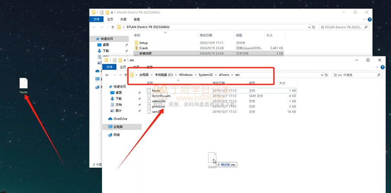Click 18 KB size of services file

(x=292, y=112)
